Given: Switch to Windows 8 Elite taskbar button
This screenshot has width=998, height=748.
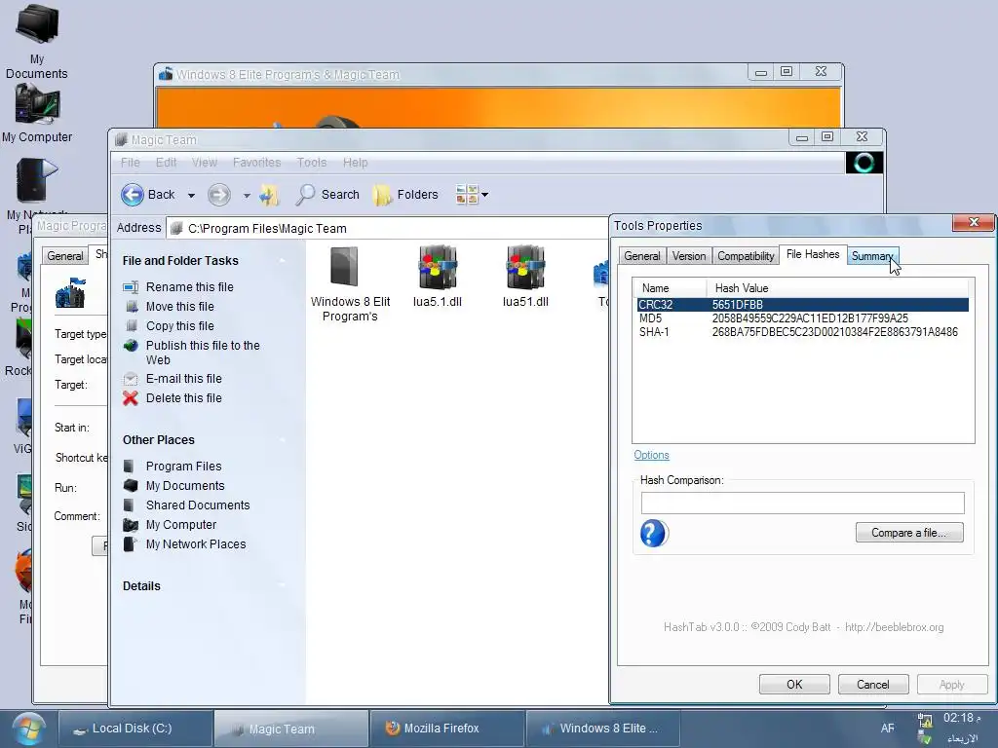Looking at the screenshot, I should 602,729.
